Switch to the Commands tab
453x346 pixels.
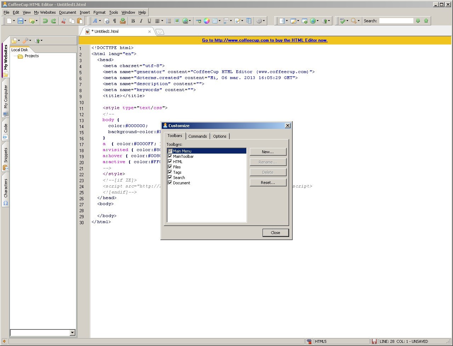tap(197, 136)
